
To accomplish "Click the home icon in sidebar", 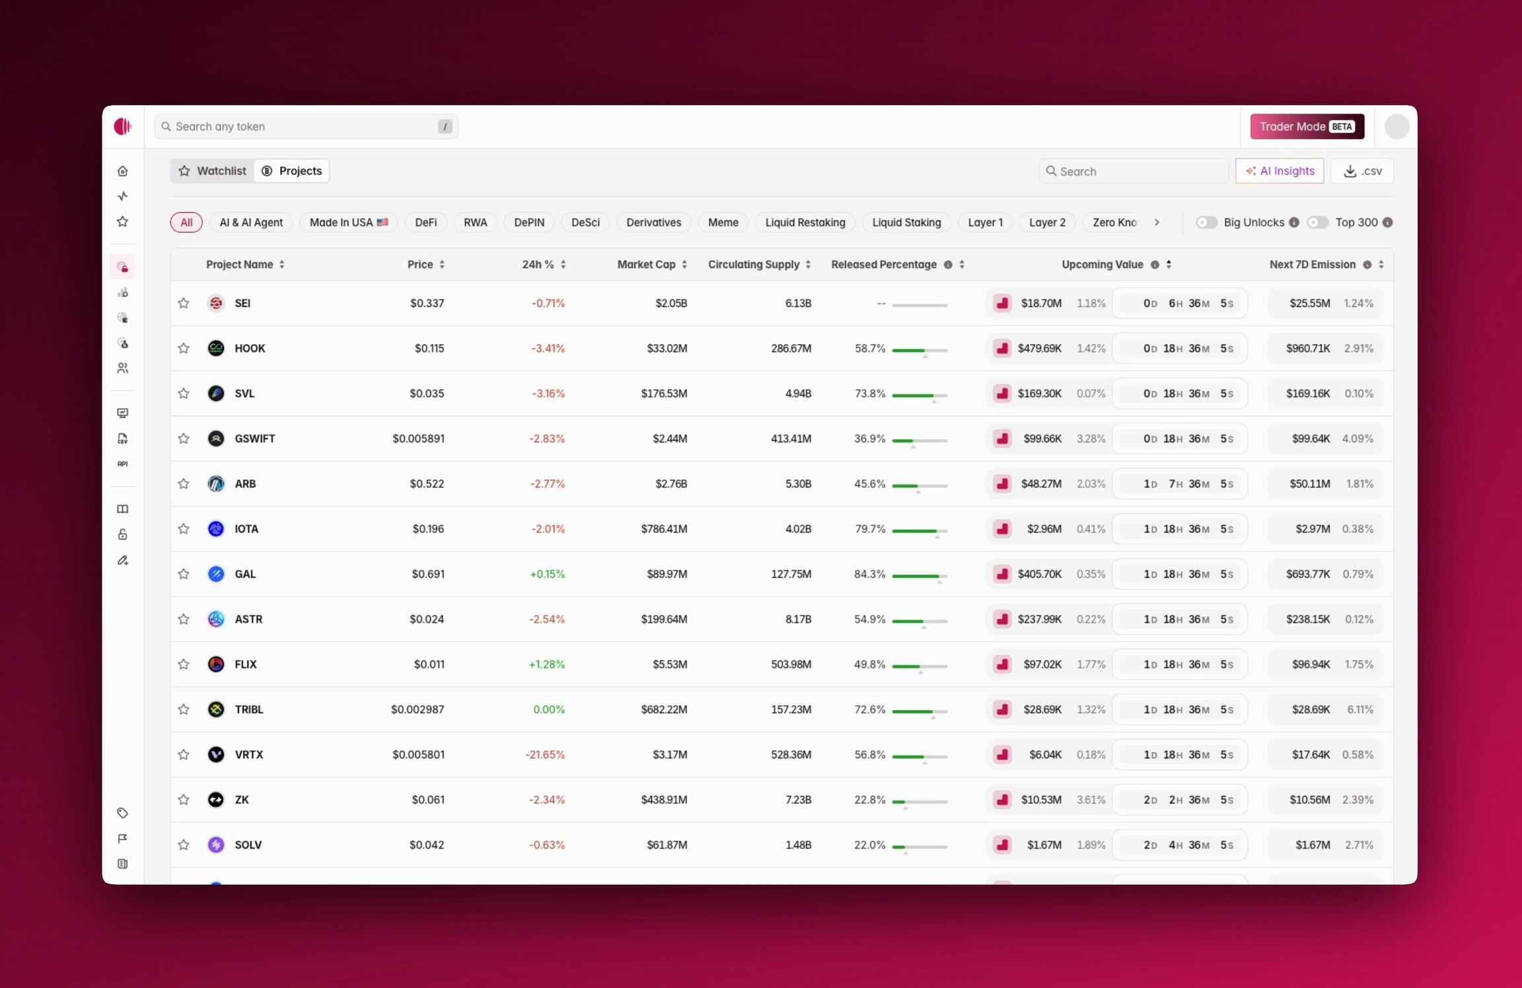I will tap(123, 171).
